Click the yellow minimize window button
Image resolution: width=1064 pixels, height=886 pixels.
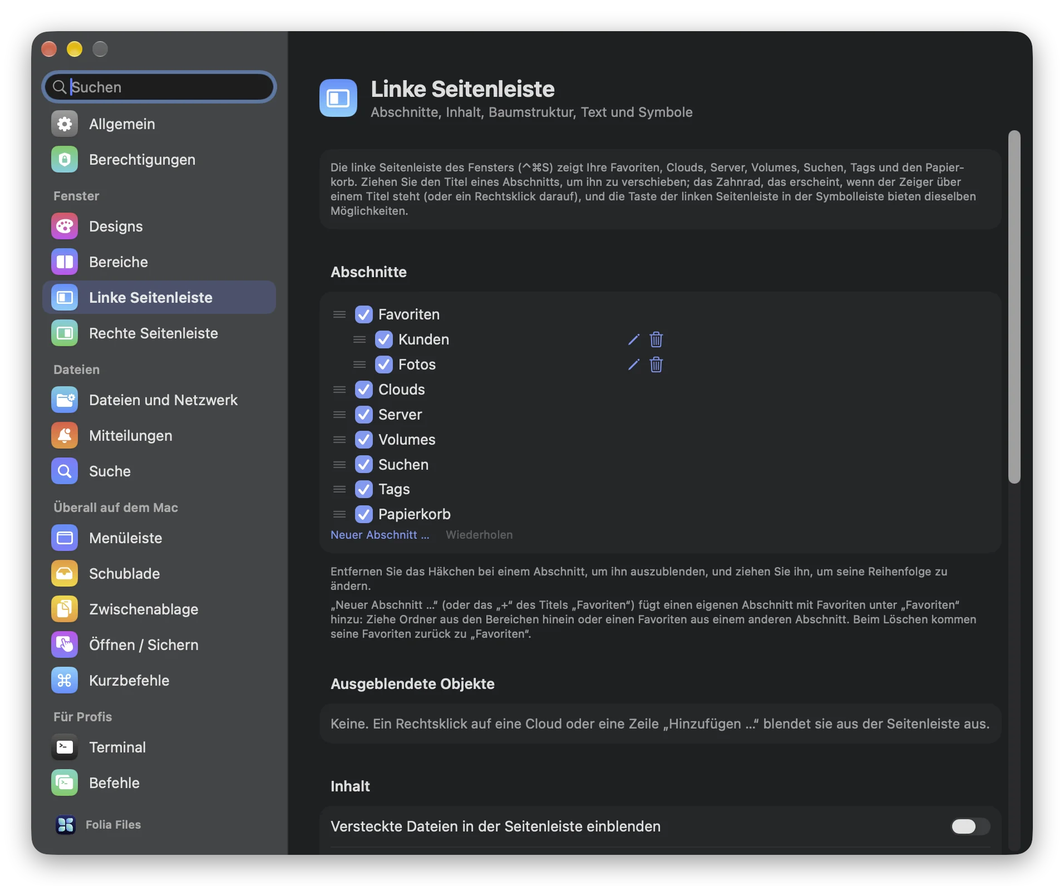(75, 49)
